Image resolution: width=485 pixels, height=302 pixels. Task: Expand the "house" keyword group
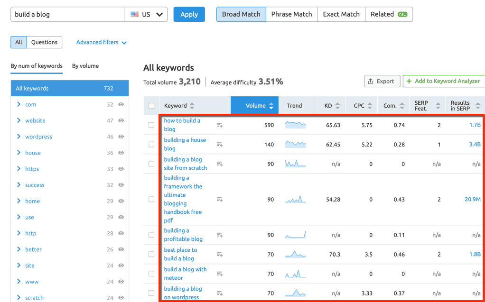[x=19, y=153]
